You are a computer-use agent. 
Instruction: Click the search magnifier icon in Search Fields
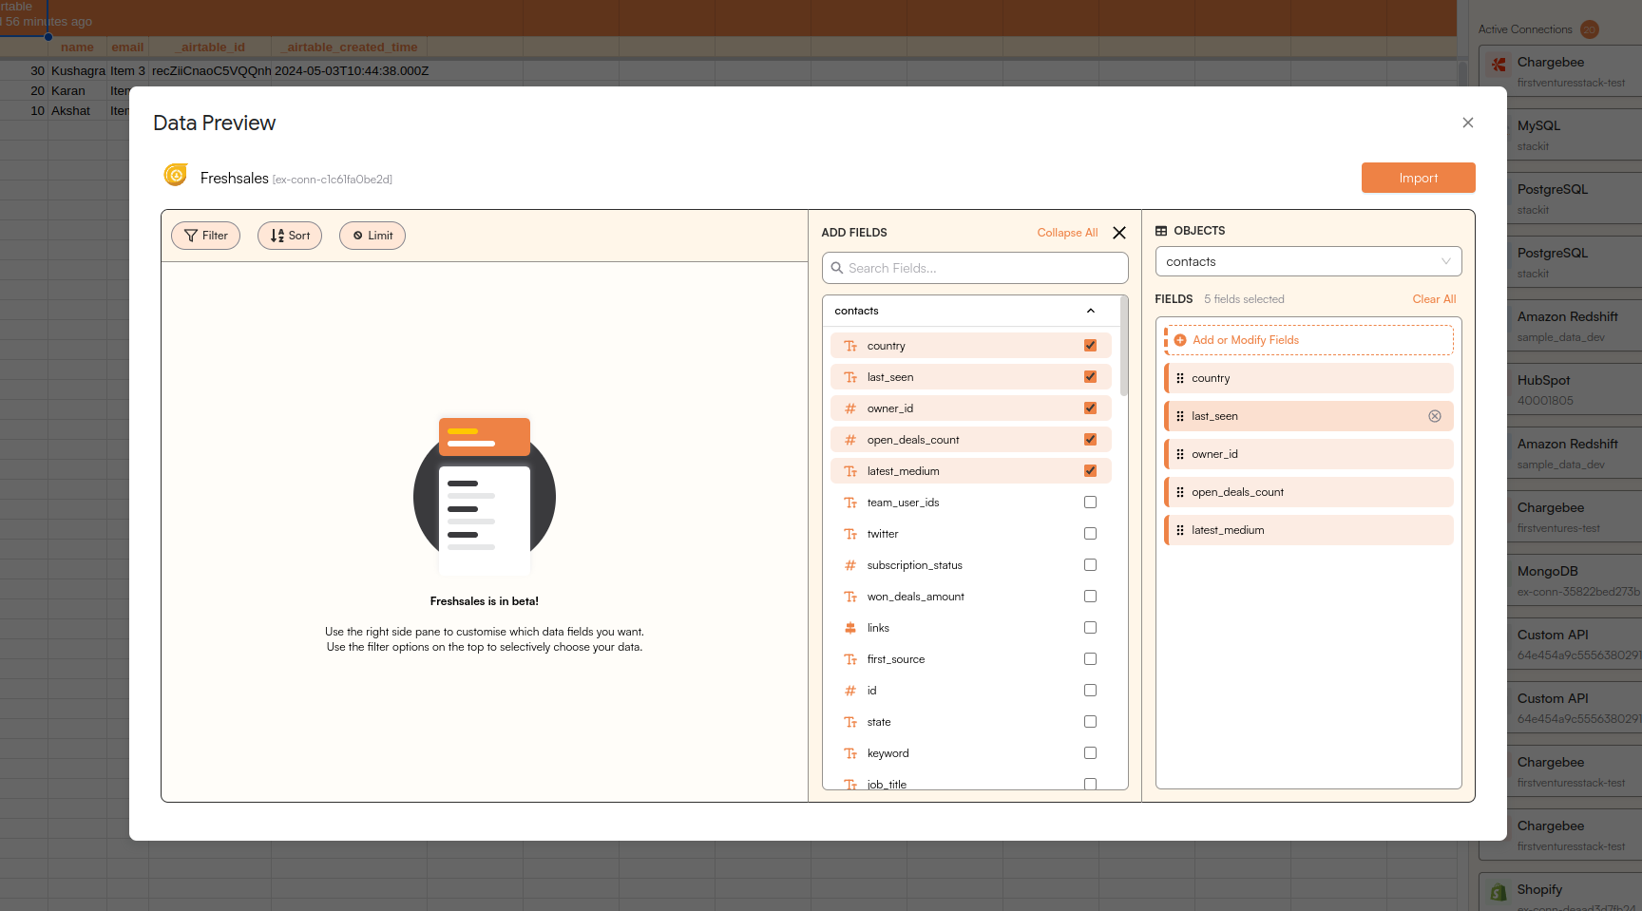tap(837, 268)
